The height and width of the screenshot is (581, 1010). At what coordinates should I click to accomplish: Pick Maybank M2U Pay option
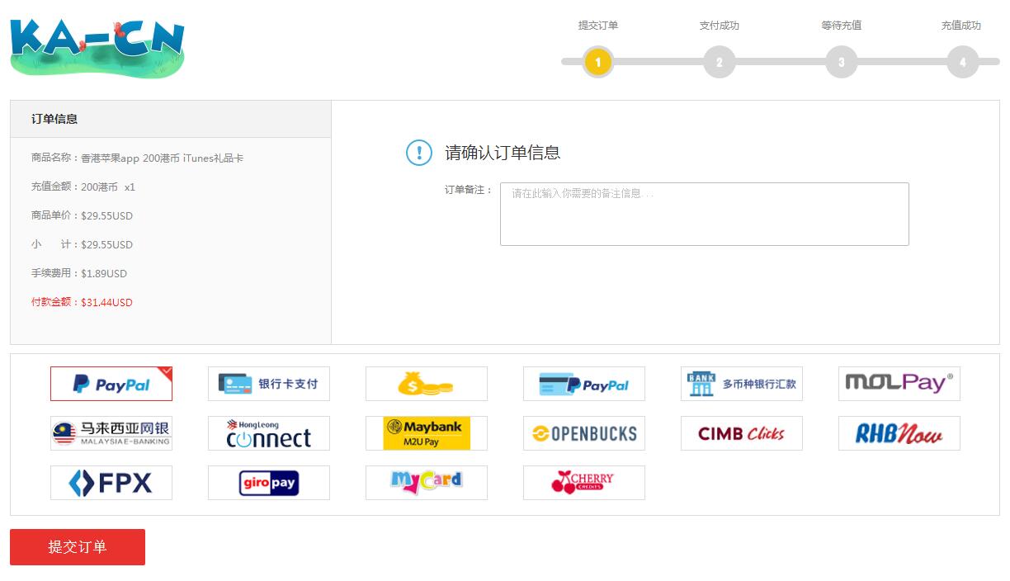(x=427, y=433)
